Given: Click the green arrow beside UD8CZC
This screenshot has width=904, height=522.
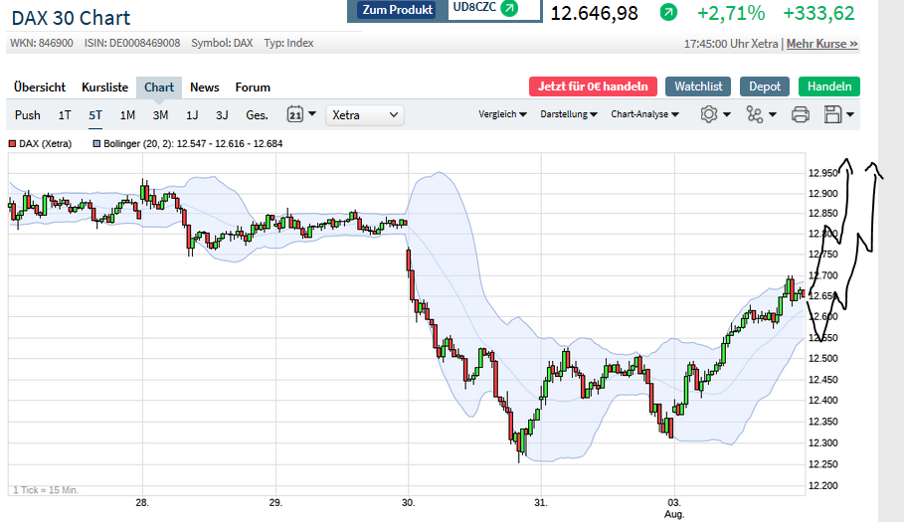Looking at the screenshot, I should [509, 9].
